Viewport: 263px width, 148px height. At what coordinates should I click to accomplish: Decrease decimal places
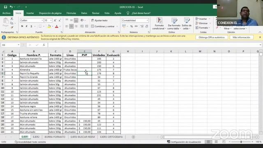(147, 26)
